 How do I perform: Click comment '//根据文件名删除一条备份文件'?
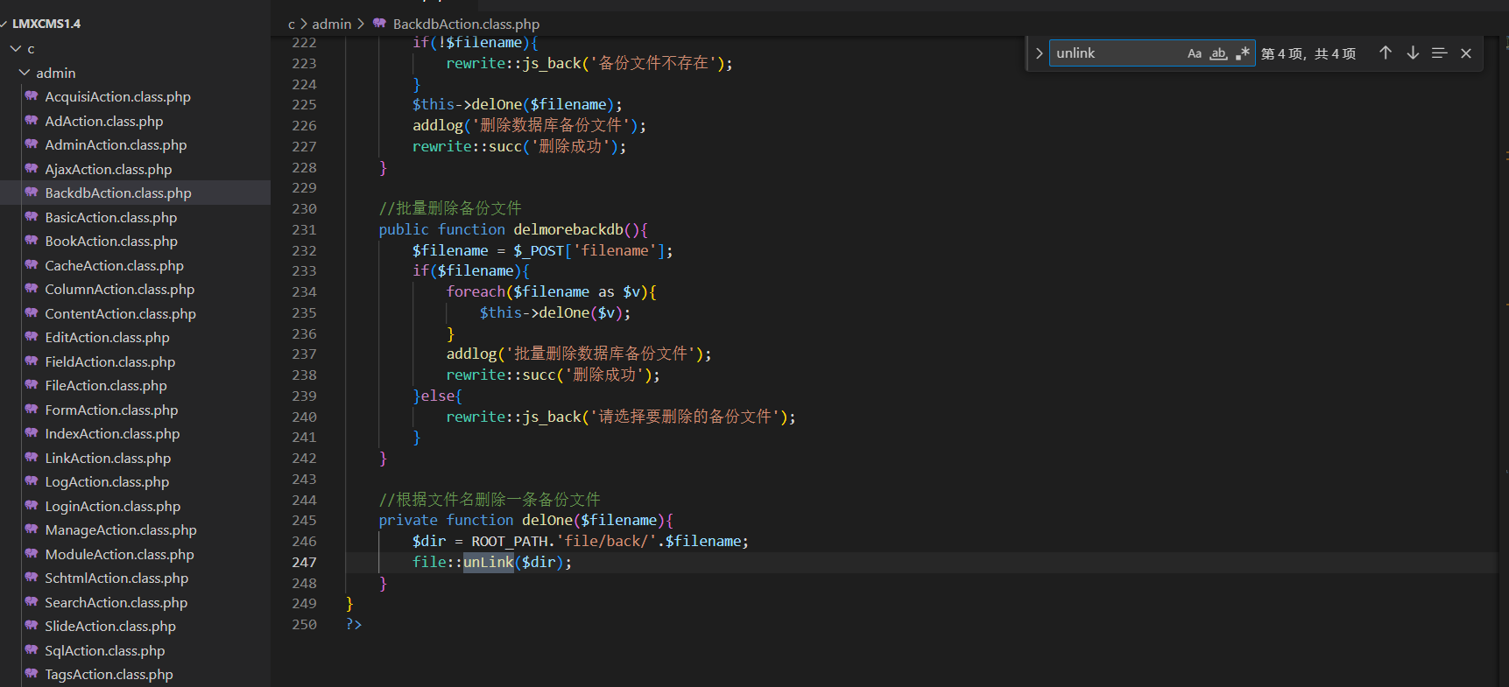(x=490, y=500)
